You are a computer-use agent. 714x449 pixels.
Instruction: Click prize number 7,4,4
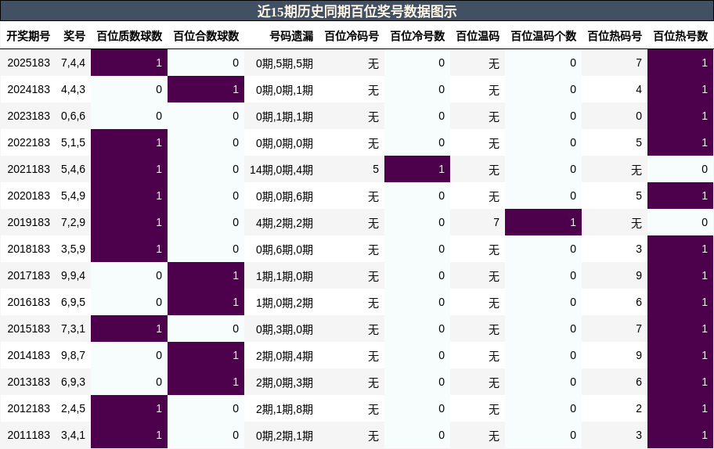[74, 63]
